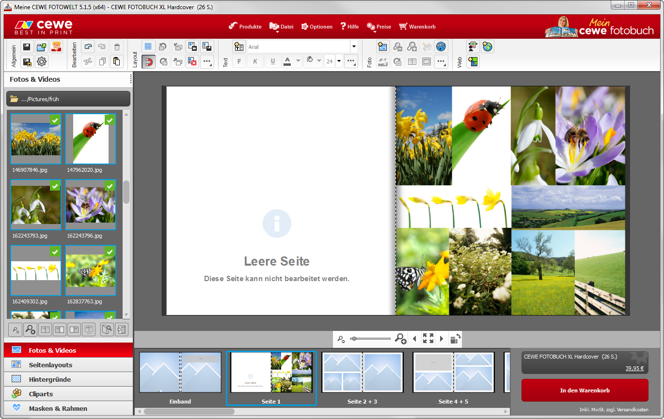Toggle the grid display icon
The image size is (664, 419).
pos(148,47)
